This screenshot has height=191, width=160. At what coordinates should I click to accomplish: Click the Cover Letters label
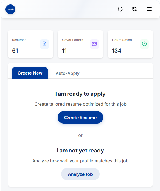[72, 40]
